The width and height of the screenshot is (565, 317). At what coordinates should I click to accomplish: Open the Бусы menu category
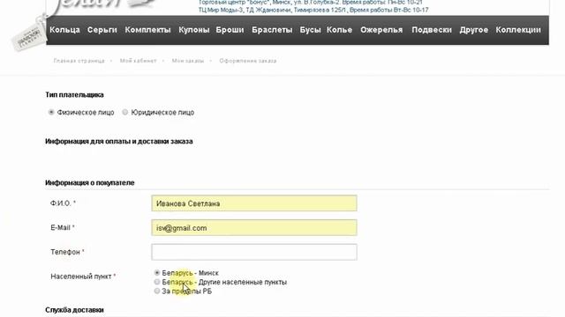click(310, 30)
